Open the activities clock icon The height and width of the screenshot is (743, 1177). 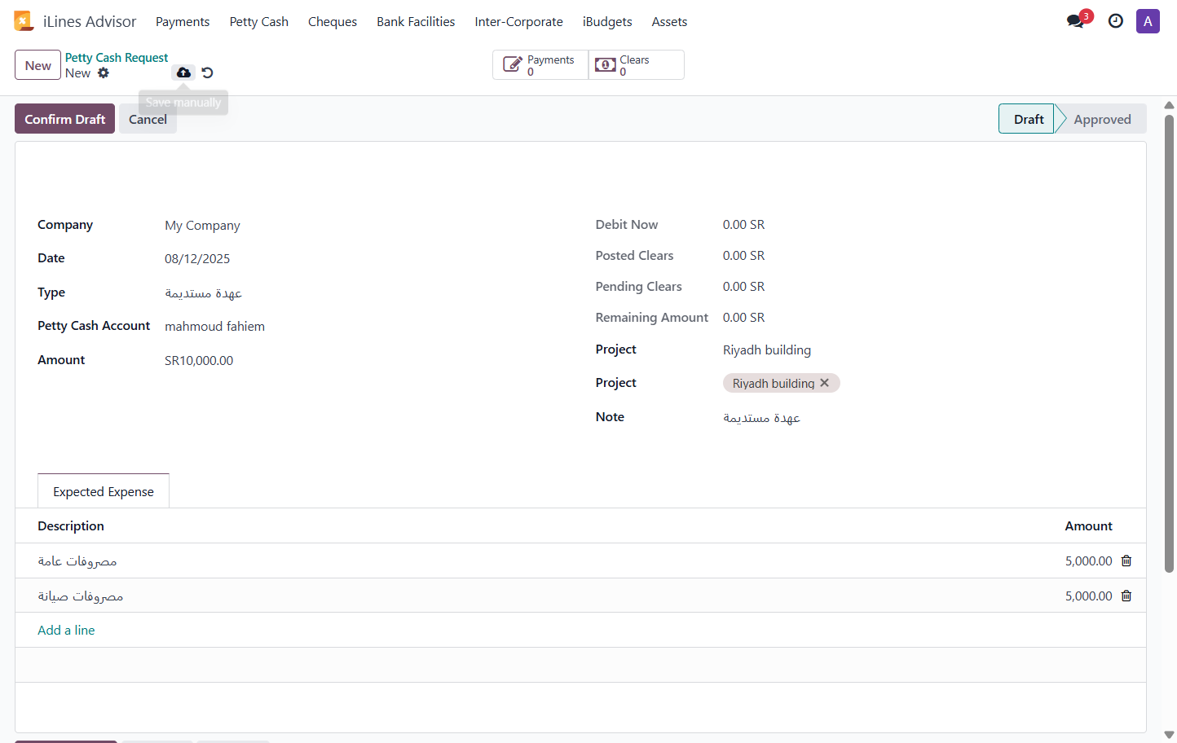[x=1116, y=21]
